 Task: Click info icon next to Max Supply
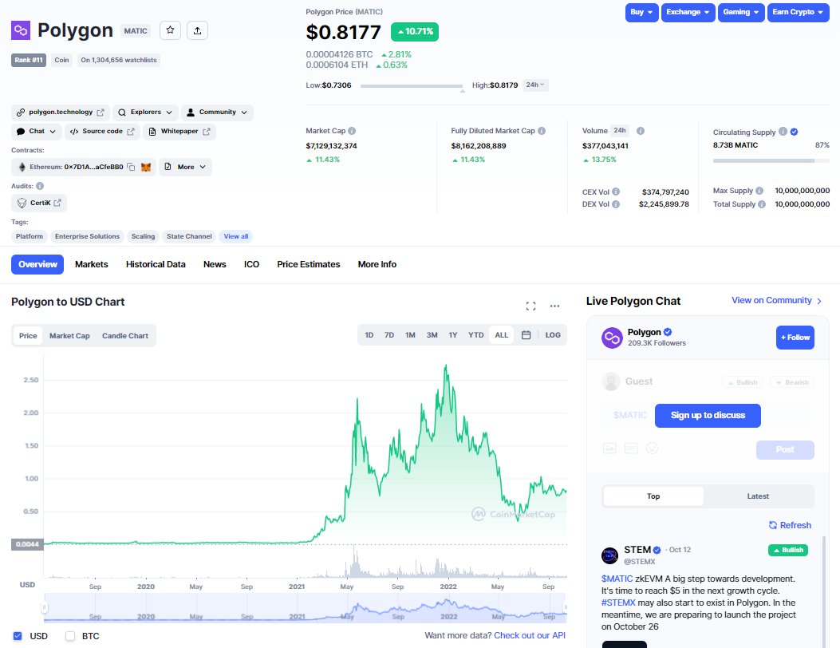click(x=759, y=191)
